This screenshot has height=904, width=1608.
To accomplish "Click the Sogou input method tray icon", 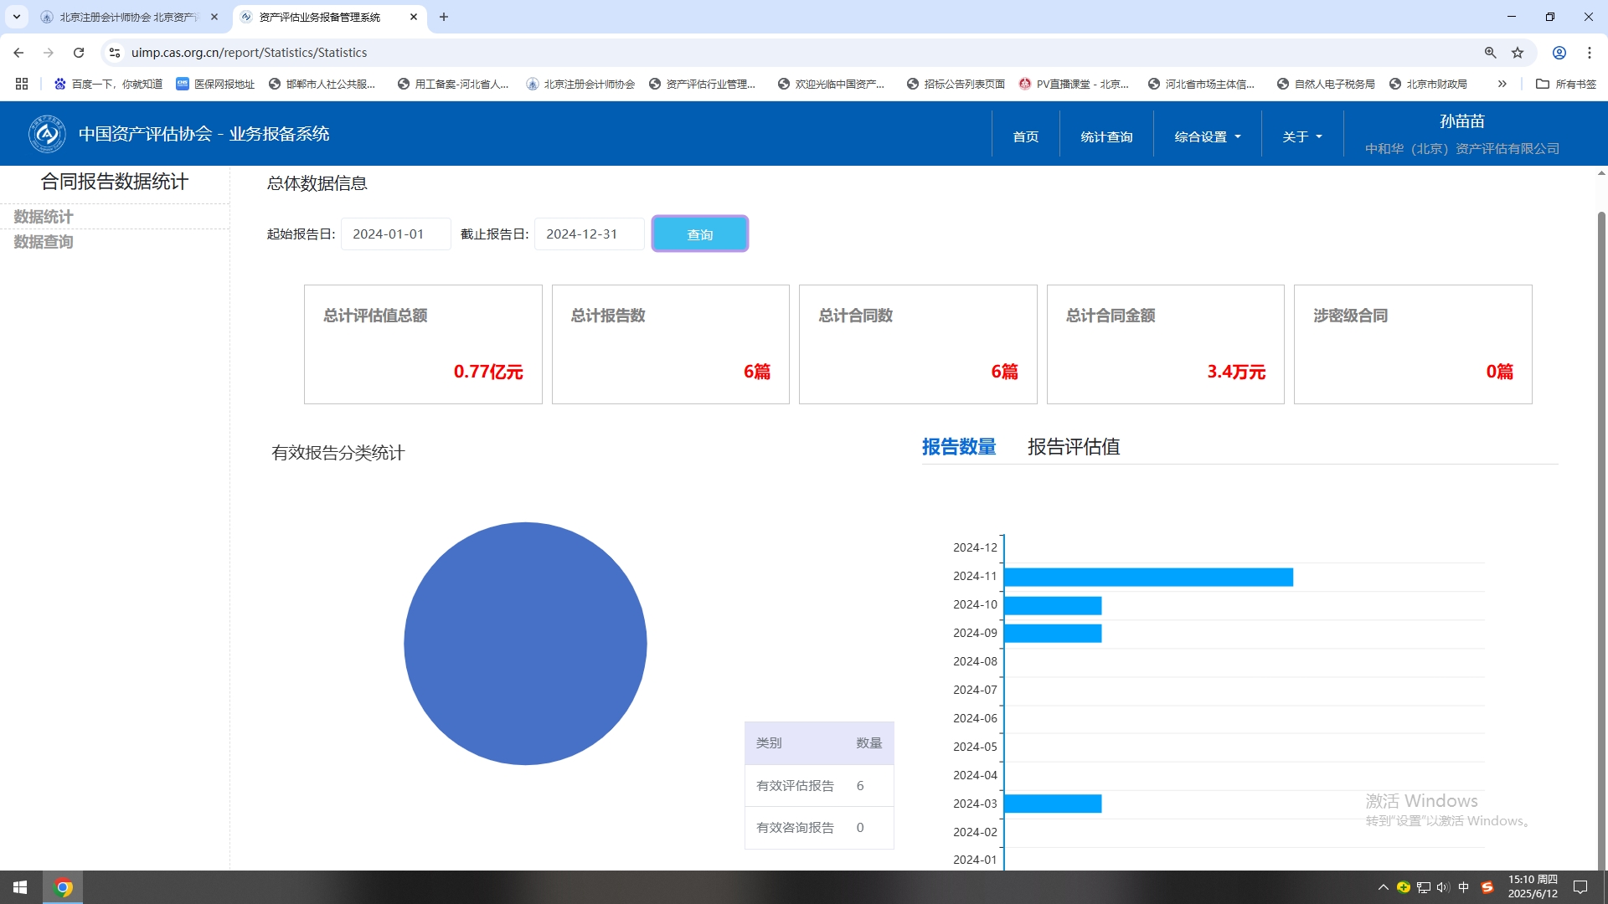I will pyautogui.click(x=1487, y=887).
